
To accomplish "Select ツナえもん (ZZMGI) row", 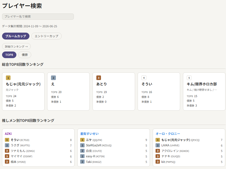I will pos(38,151).
